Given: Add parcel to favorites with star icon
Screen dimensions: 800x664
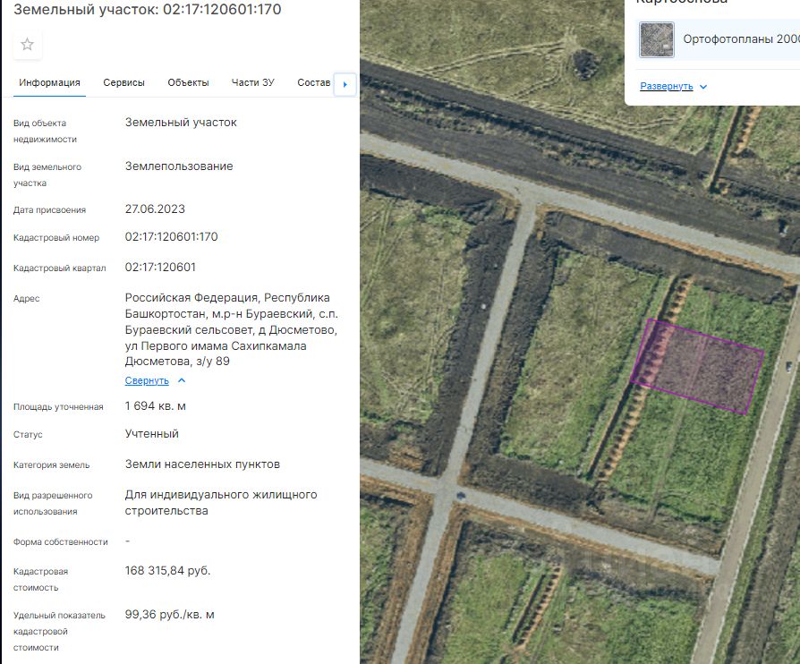Looking at the screenshot, I should (x=27, y=45).
